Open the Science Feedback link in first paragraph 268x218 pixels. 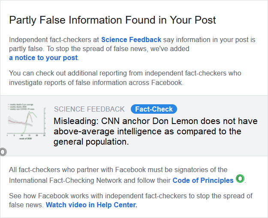[x=131, y=40]
